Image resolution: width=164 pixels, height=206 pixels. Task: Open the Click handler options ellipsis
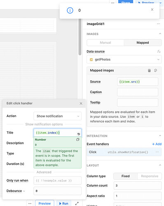[x=157, y=152]
